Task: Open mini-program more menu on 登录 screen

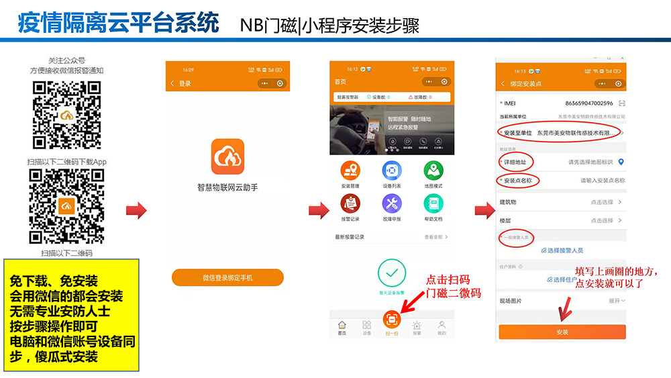Action: (x=264, y=83)
